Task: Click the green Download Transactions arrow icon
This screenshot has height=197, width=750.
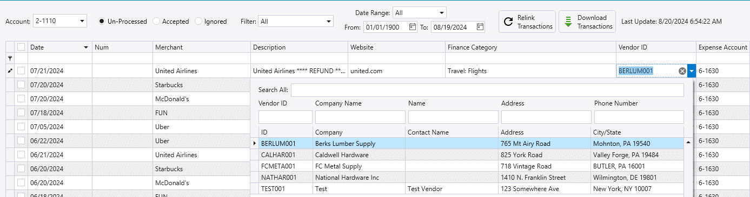Action: (x=568, y=22)
